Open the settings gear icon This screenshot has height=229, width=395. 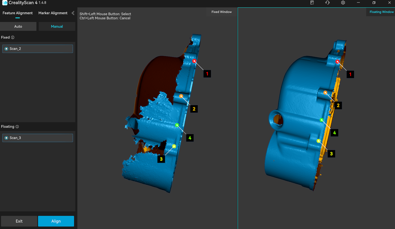point(343,3)
